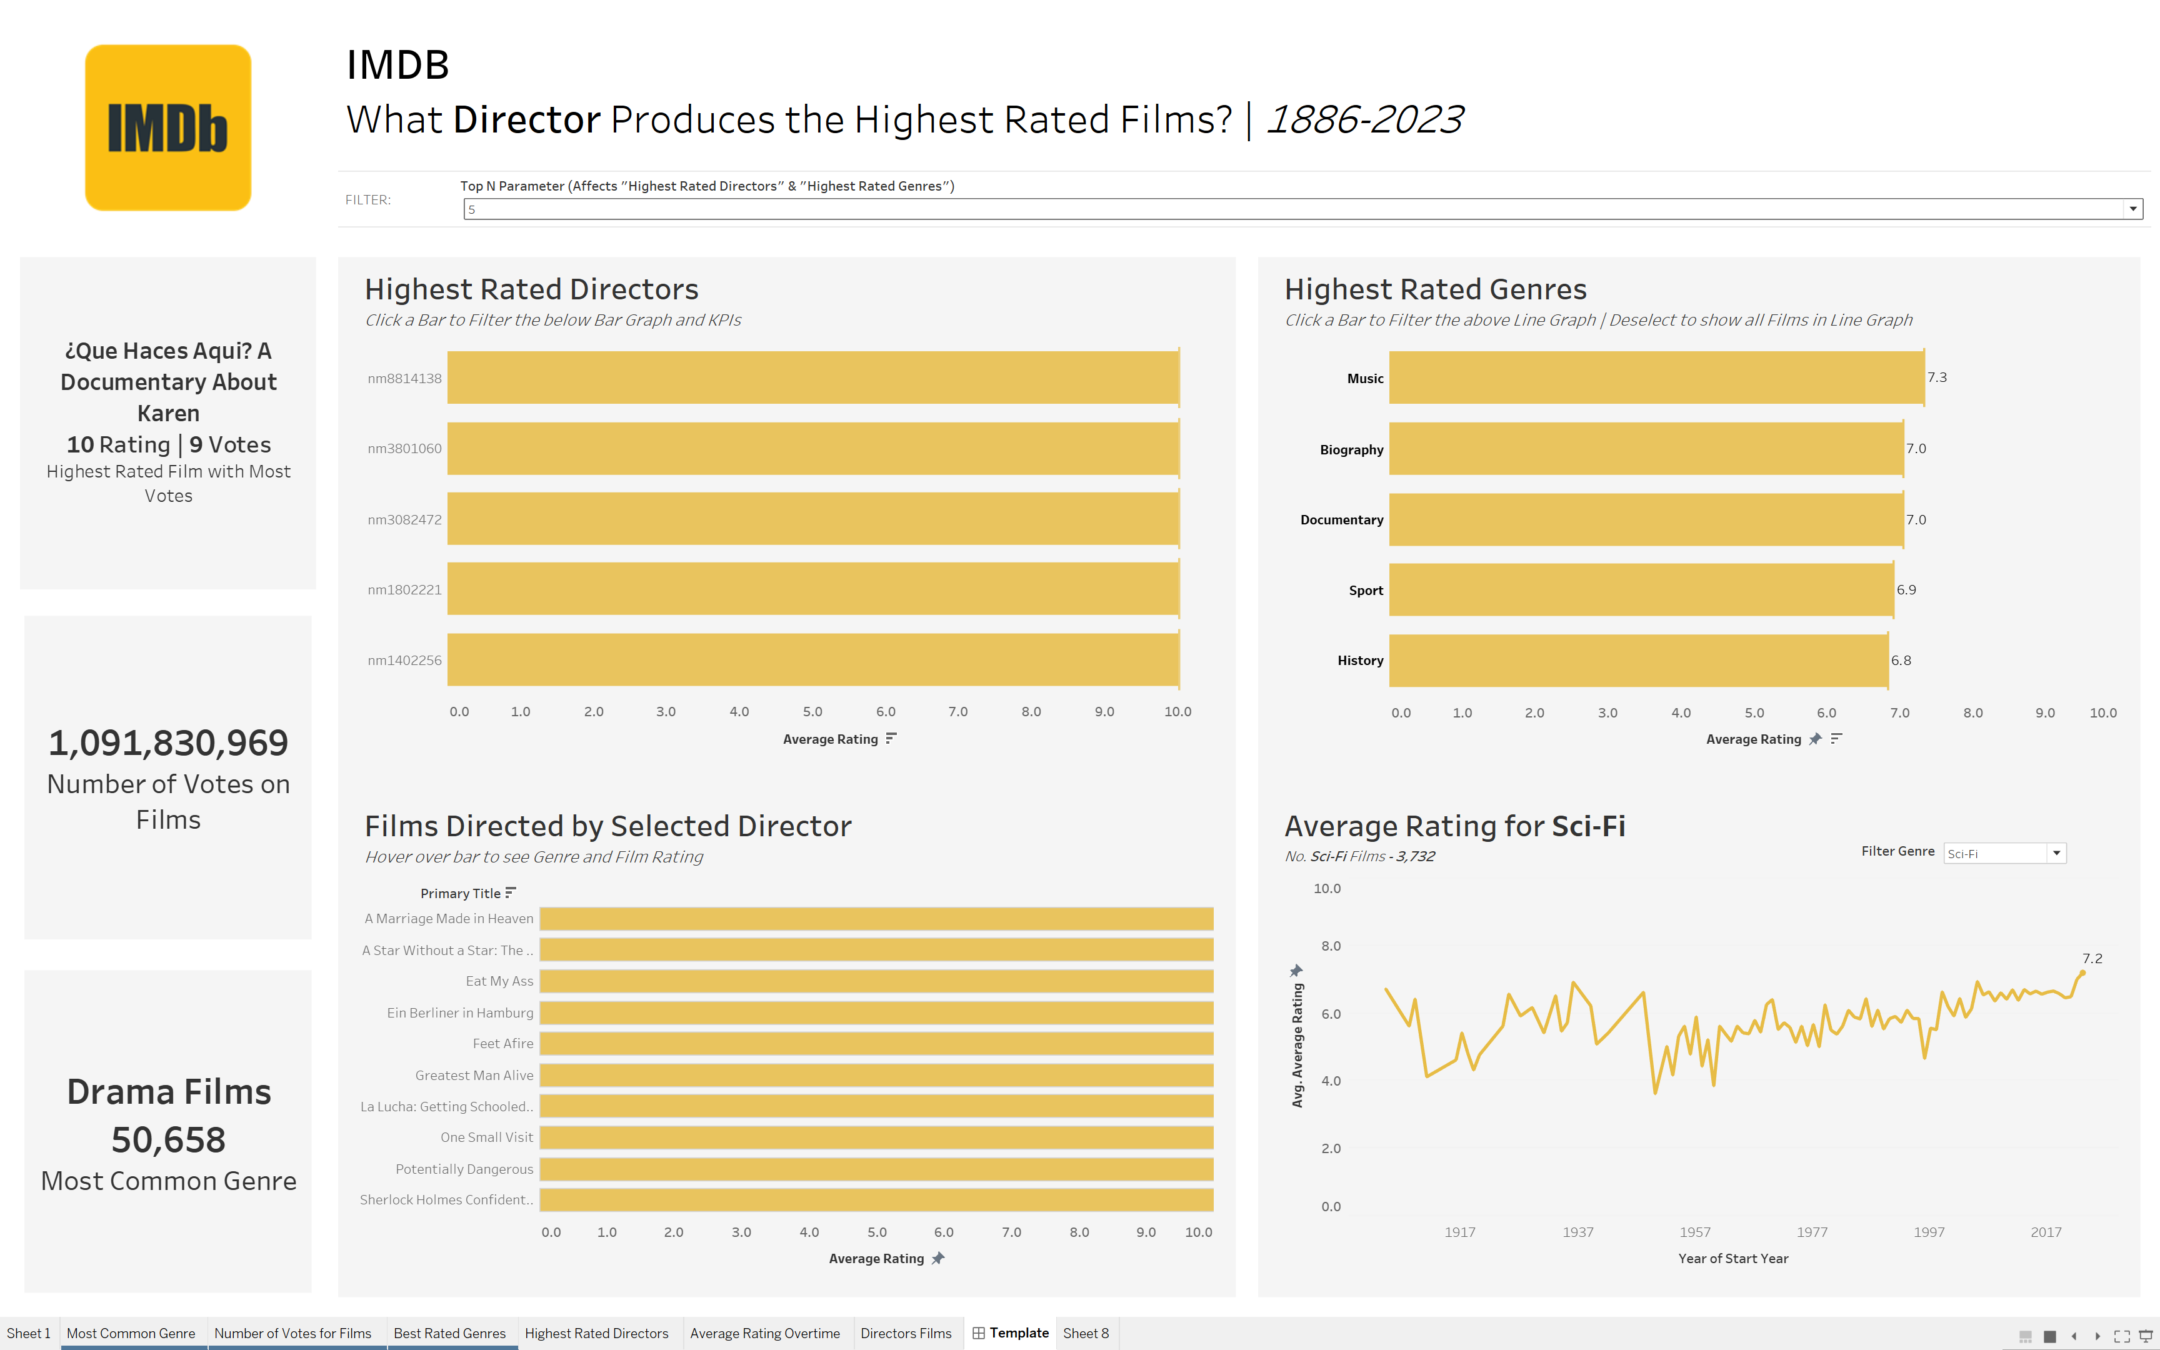Image resolution: width=2160 pixels, height=1350 pixels.
Task: Click the 2017 tick on year axis
Action: [x=2046, y=1232]
